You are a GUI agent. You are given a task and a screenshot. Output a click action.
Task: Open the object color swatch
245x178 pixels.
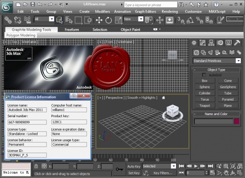[x=237, y=121]
